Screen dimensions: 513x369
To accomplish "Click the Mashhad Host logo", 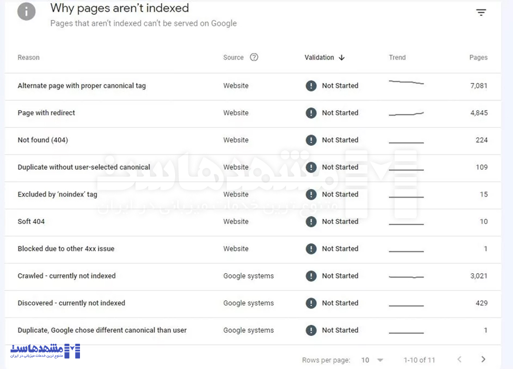I will pos(45,351).
